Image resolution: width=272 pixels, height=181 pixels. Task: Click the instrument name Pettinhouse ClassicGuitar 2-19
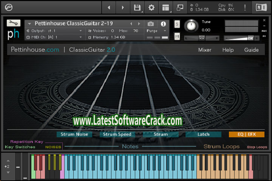tap(74, 23)
